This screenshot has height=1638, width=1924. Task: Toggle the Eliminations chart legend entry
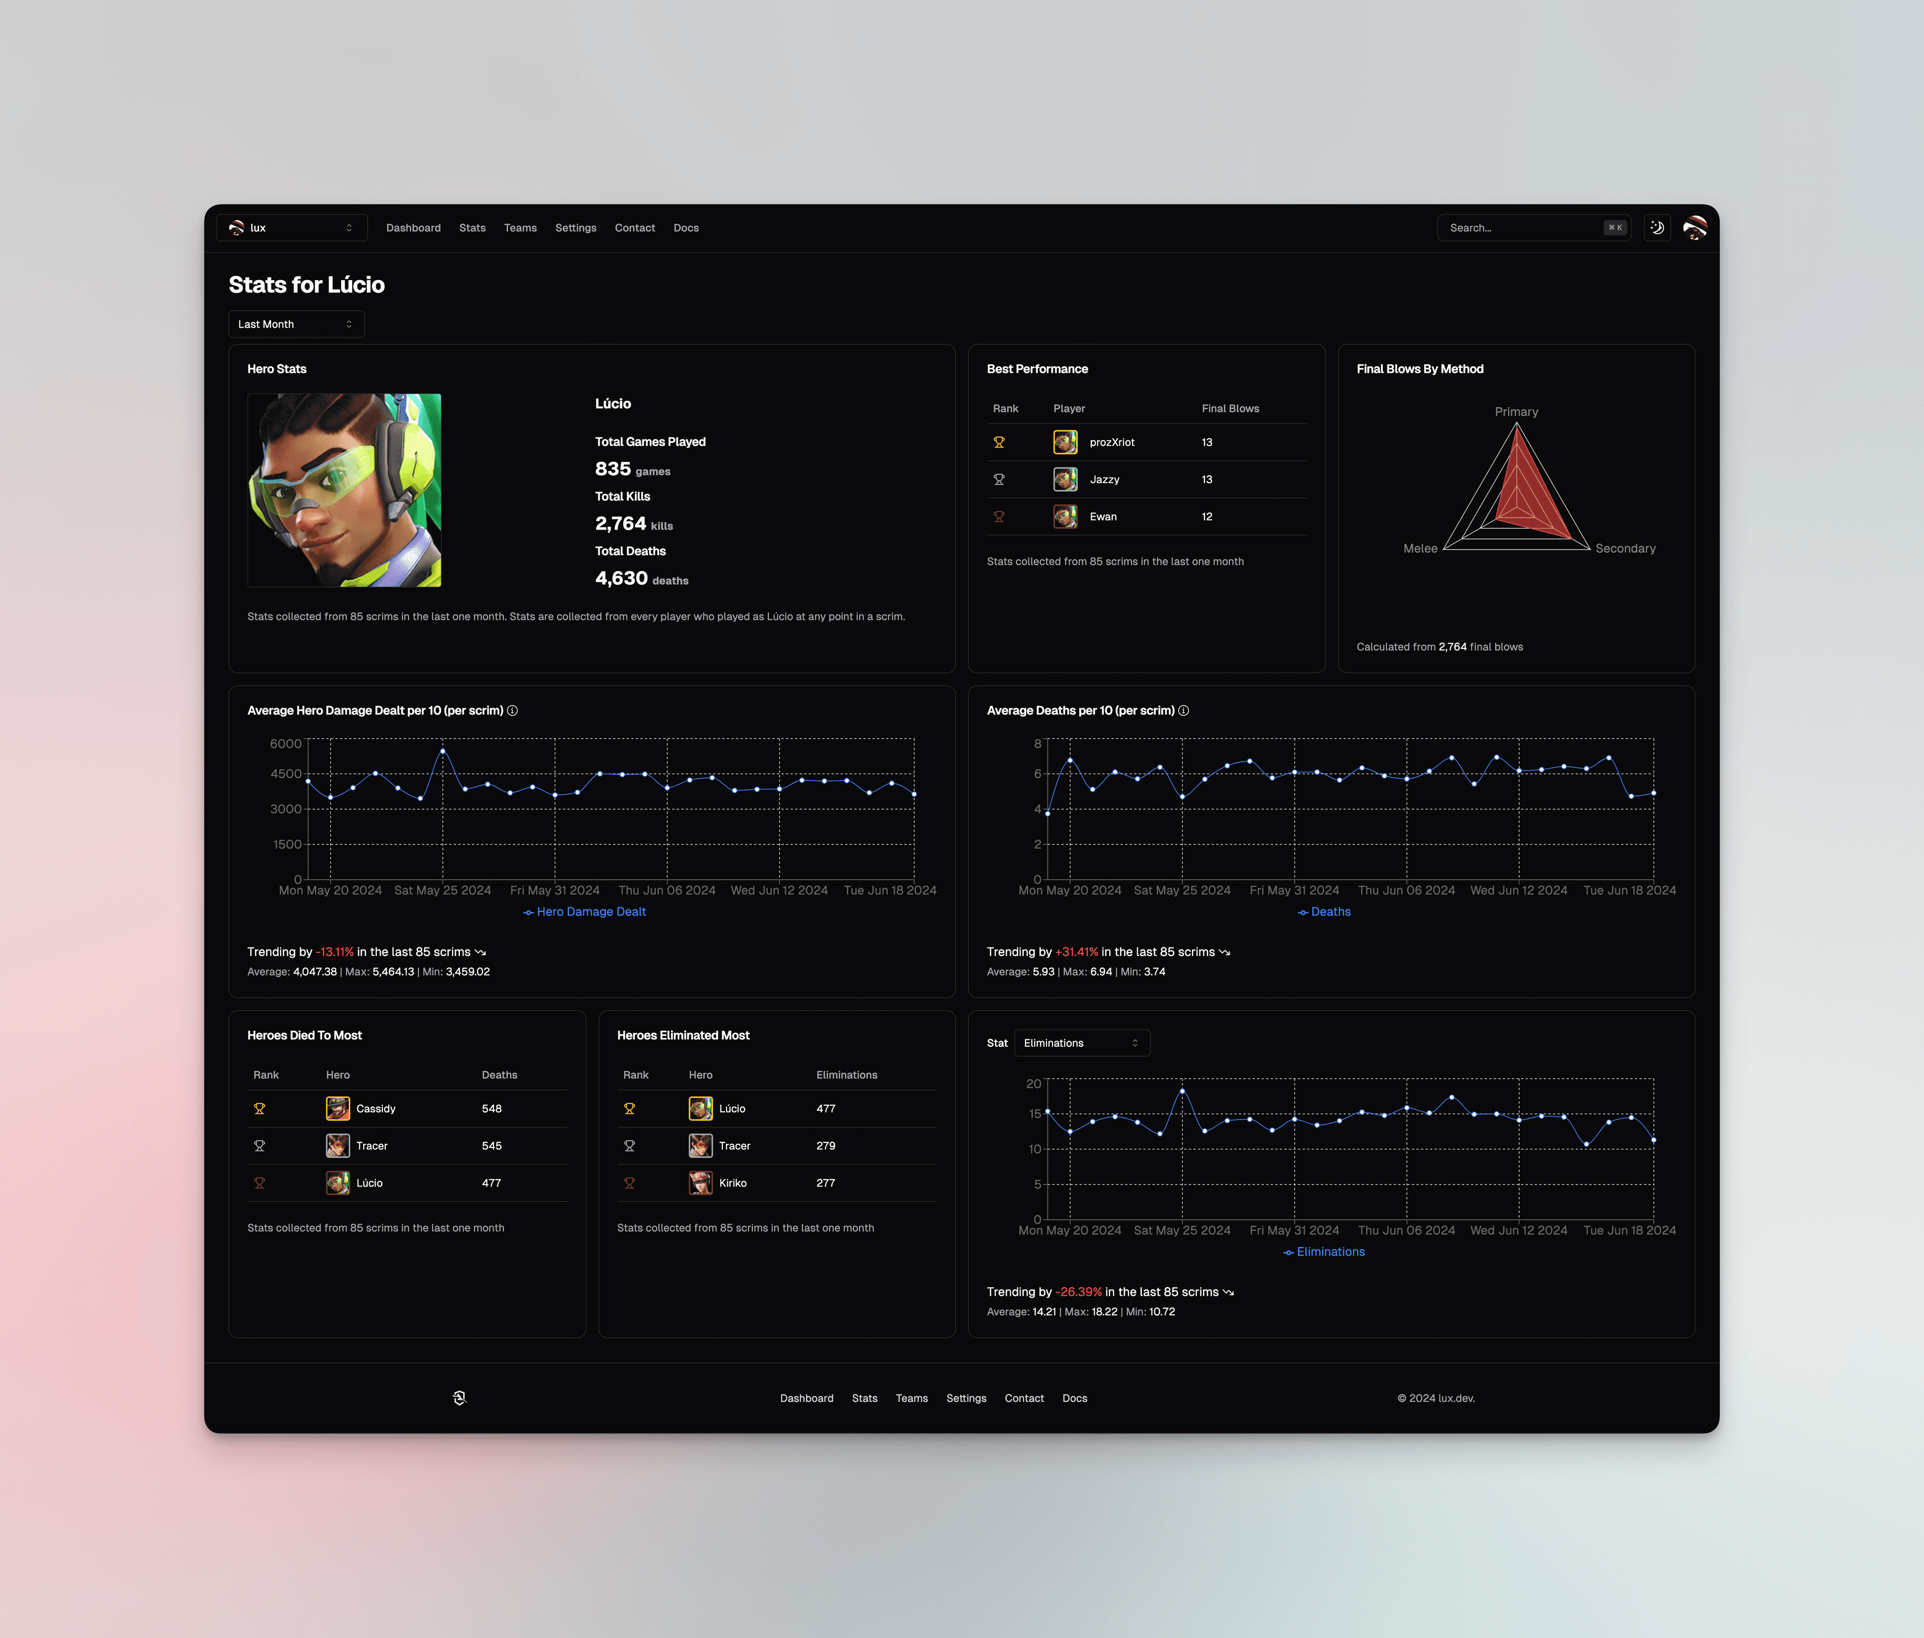[1324, 1252]
